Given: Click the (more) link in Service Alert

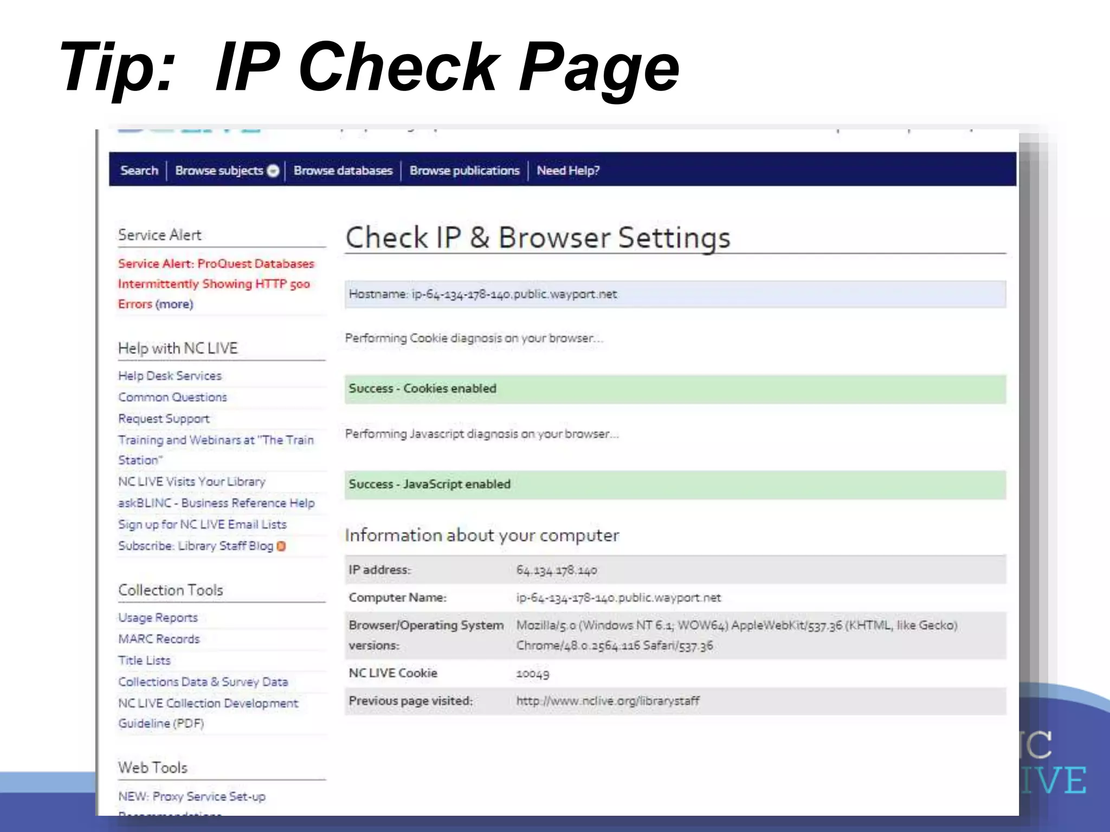Looking at the screenshot, I should point(174,304).
